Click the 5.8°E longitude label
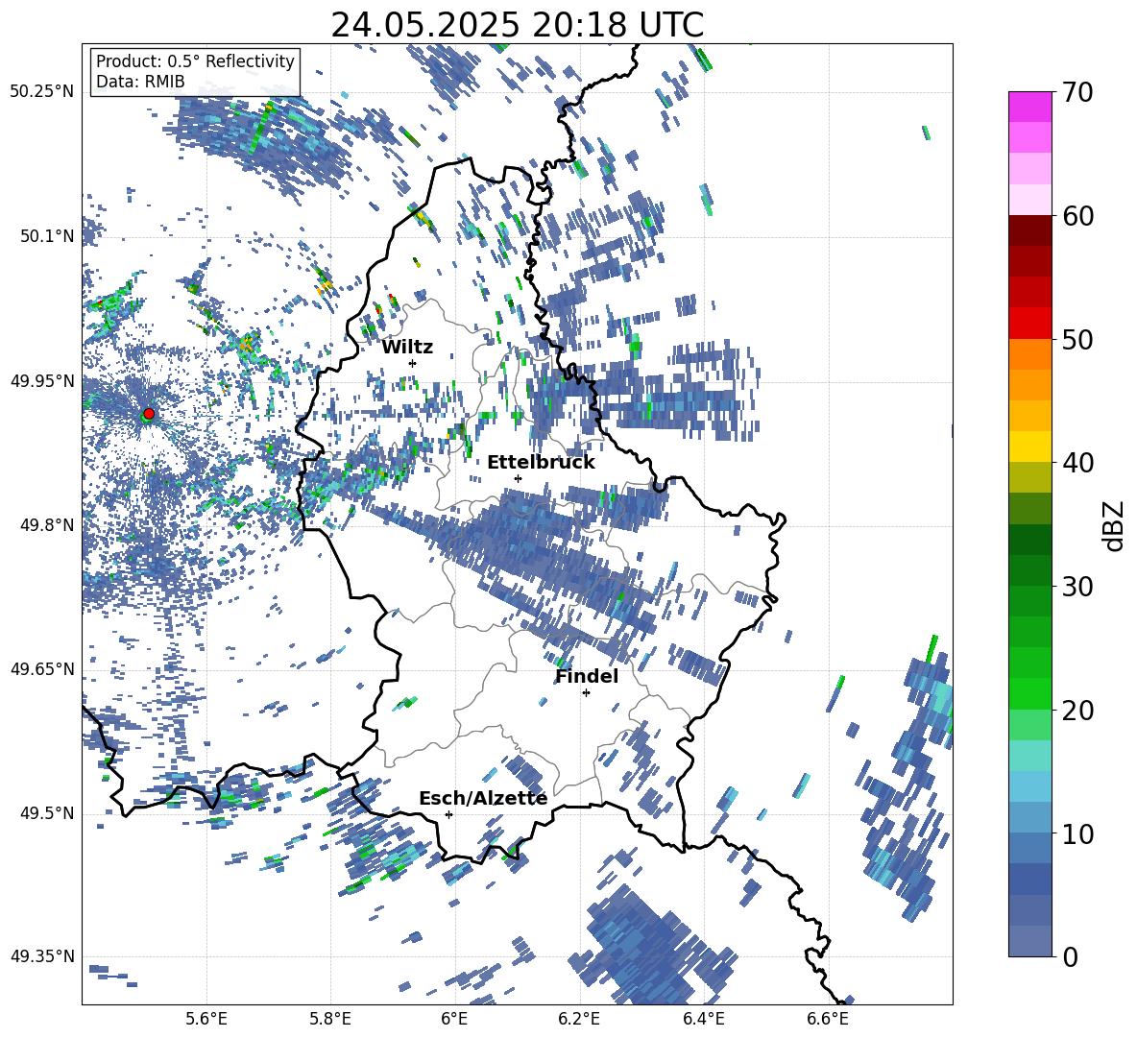This screenshot has height=1038, width=1137. coord(330,1019)
